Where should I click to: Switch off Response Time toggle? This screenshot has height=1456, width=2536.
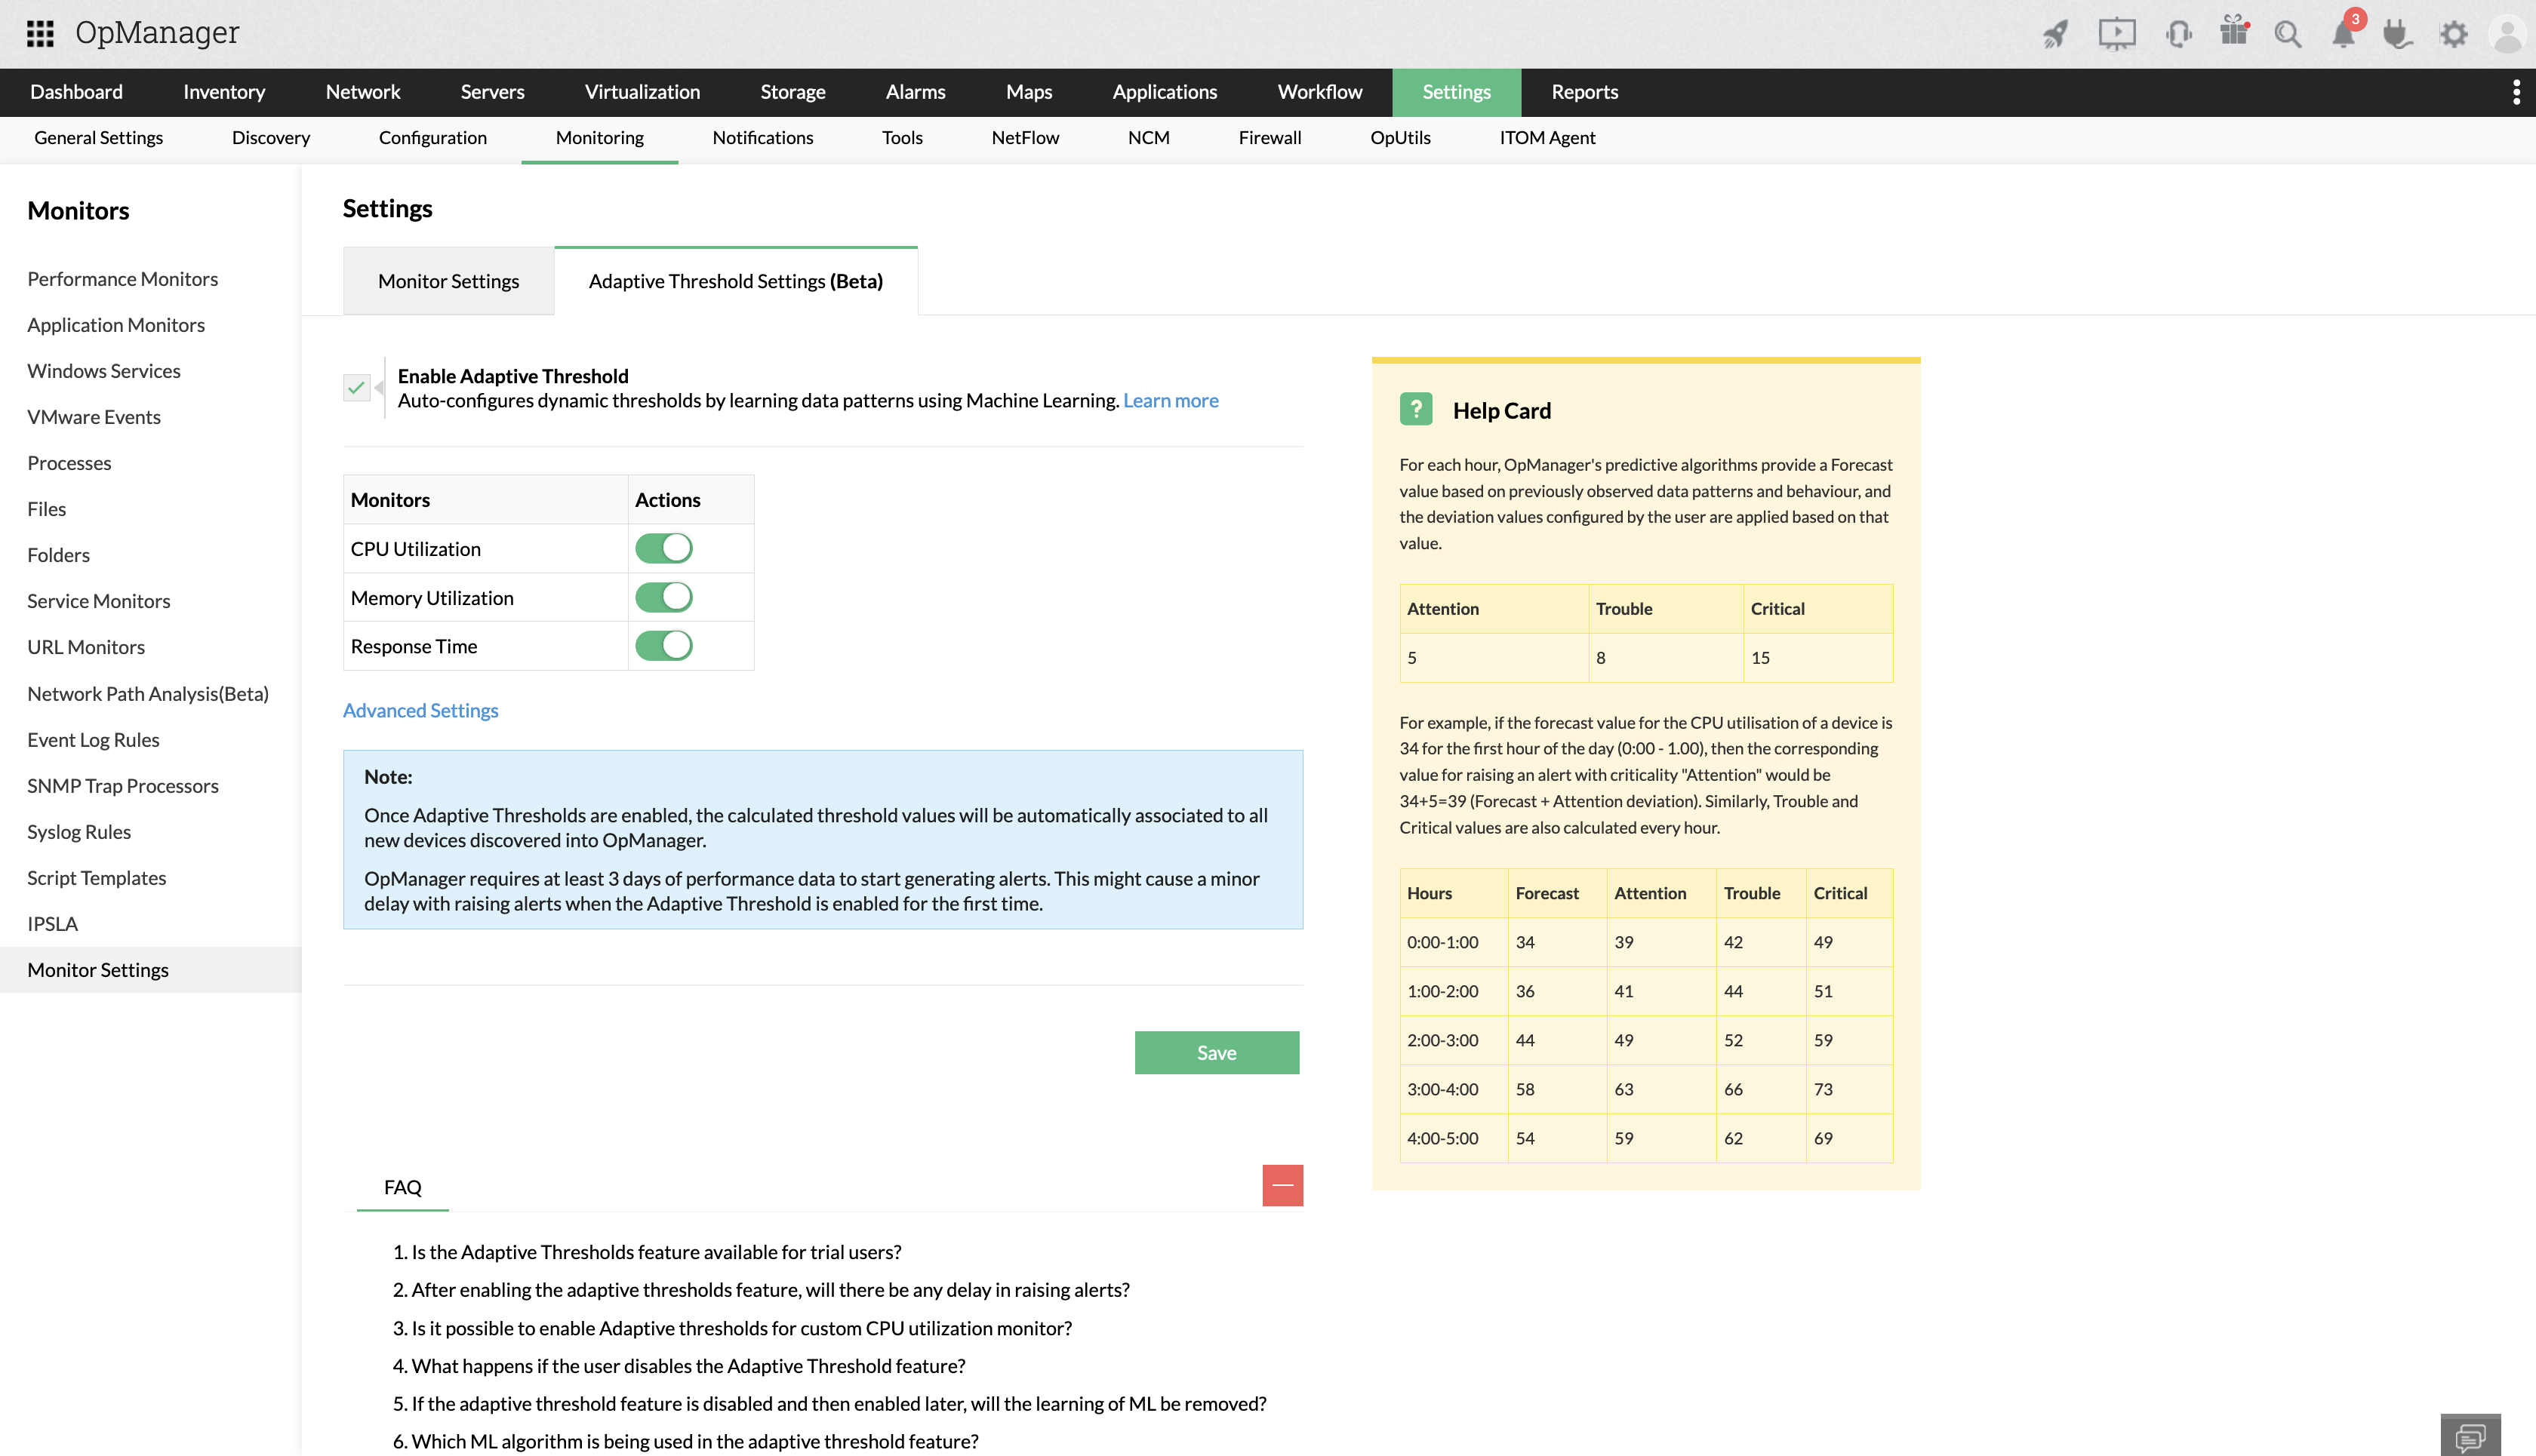[663, 646]
